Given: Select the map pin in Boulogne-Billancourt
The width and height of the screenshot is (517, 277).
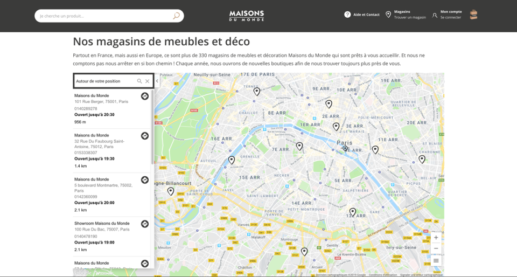Looking at the screenshot, I should tap(171, 191).
